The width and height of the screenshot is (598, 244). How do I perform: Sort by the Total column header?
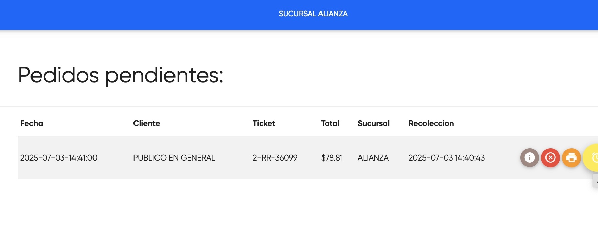tap(330, 123)
